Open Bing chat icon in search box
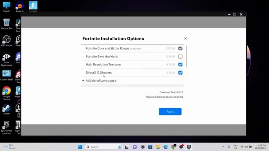The width and height of the screenshot is (269, 151). pos(120,147)
